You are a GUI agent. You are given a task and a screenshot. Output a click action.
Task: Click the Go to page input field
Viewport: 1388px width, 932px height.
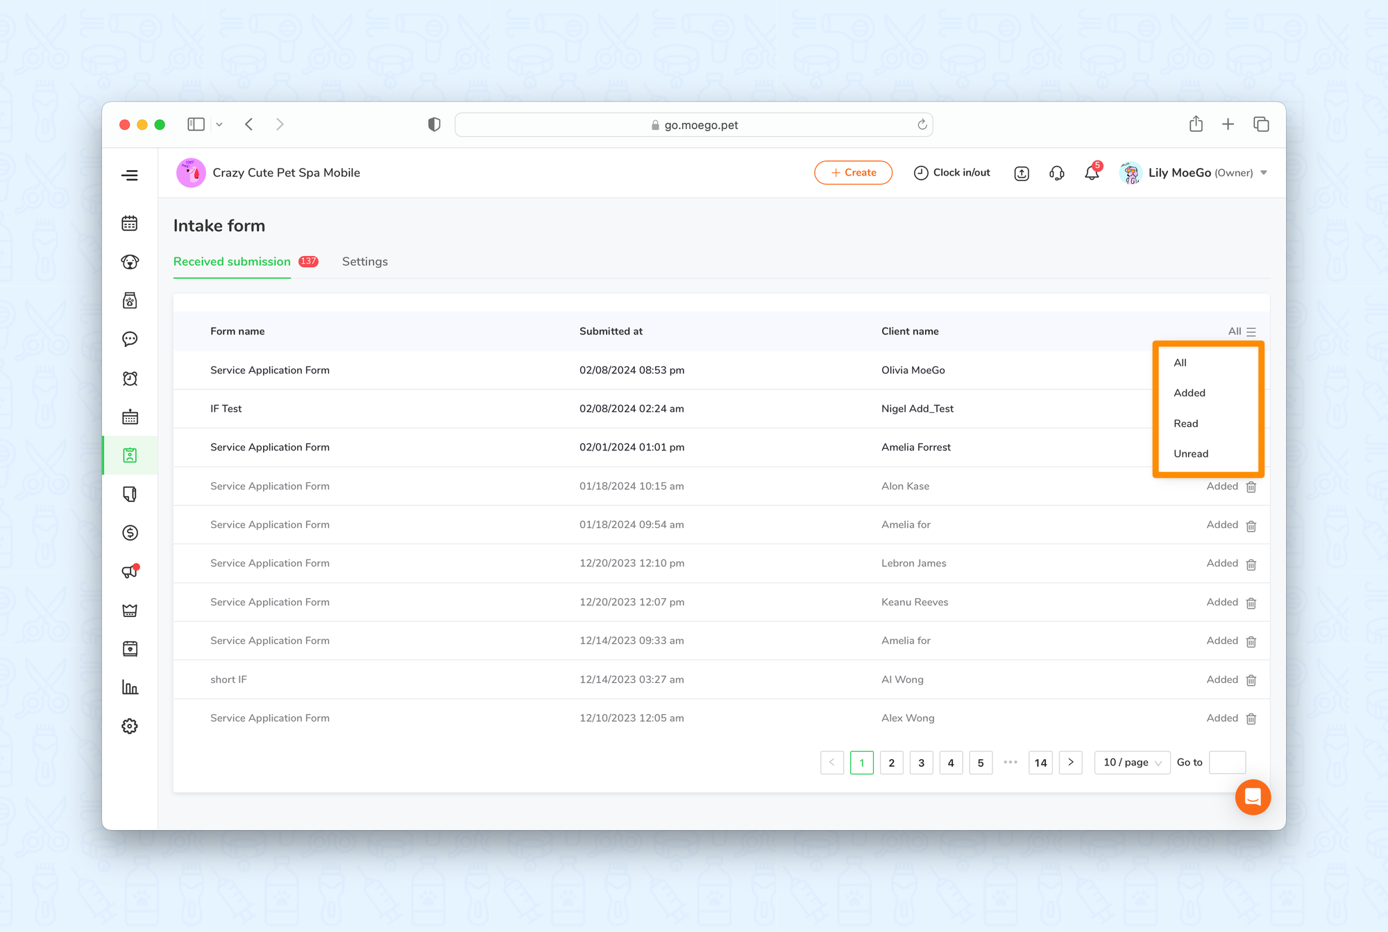(1227, 763)
